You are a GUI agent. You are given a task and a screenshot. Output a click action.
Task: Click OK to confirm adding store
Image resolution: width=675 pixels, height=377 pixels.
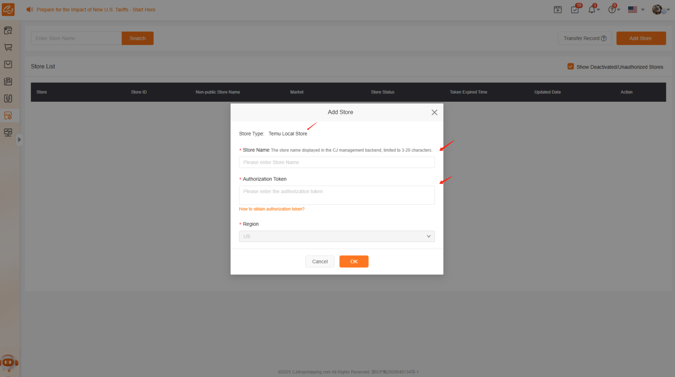354,262
